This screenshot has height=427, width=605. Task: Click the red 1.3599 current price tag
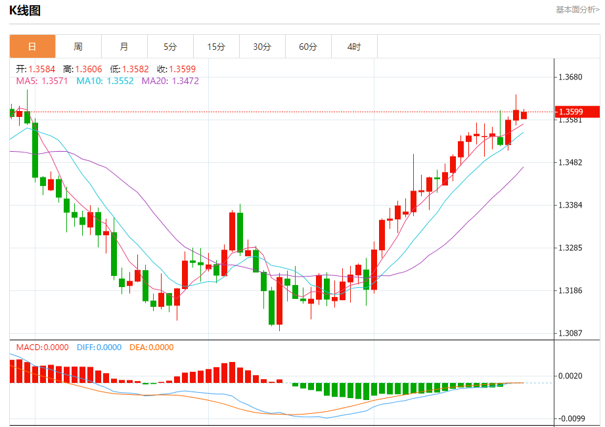577,112
